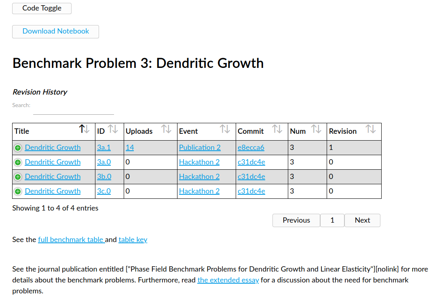Select page 1 in pagination
Screen dimensions: 435x297
332,220
